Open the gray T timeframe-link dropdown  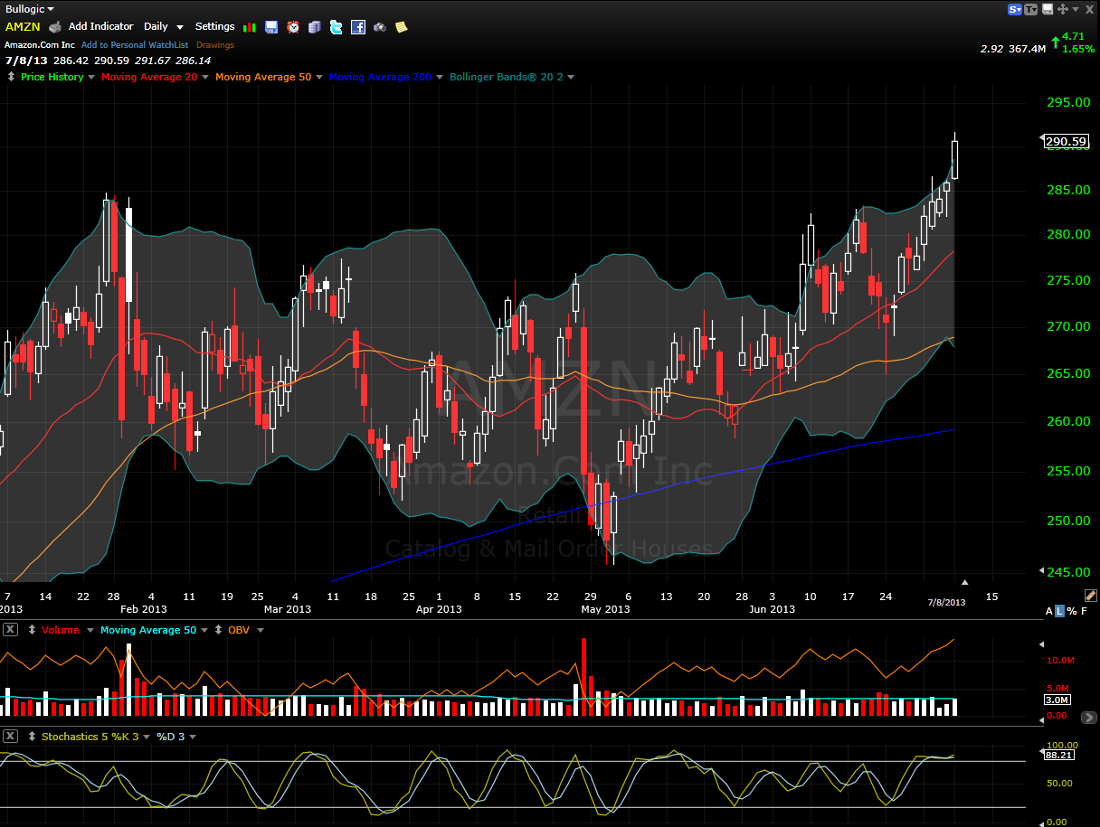pos(1031,9)
